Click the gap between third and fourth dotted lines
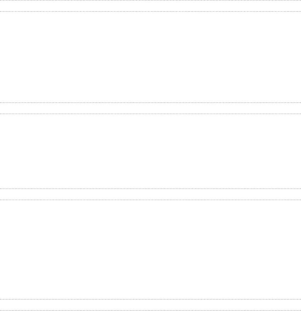 pos(150,108)
